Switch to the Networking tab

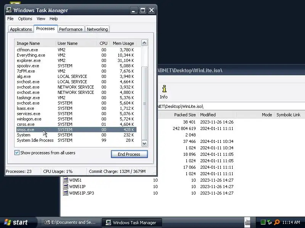[x=97, y=29]
